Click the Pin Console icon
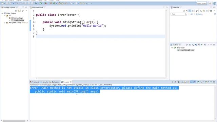The width and height of the screenshot is (217, 122). [198, 82]
